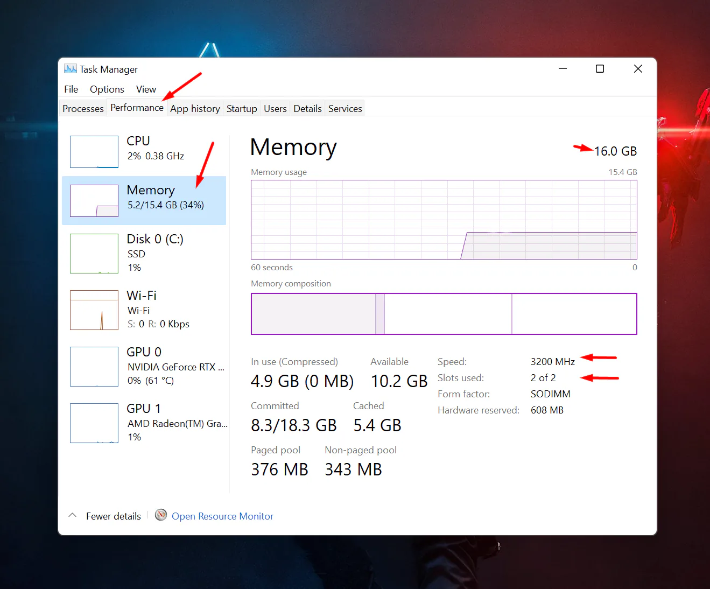Click the 8.3/18.3 GB committed value
This screenshot has height=589, width=710.
[x=294, y=425]
